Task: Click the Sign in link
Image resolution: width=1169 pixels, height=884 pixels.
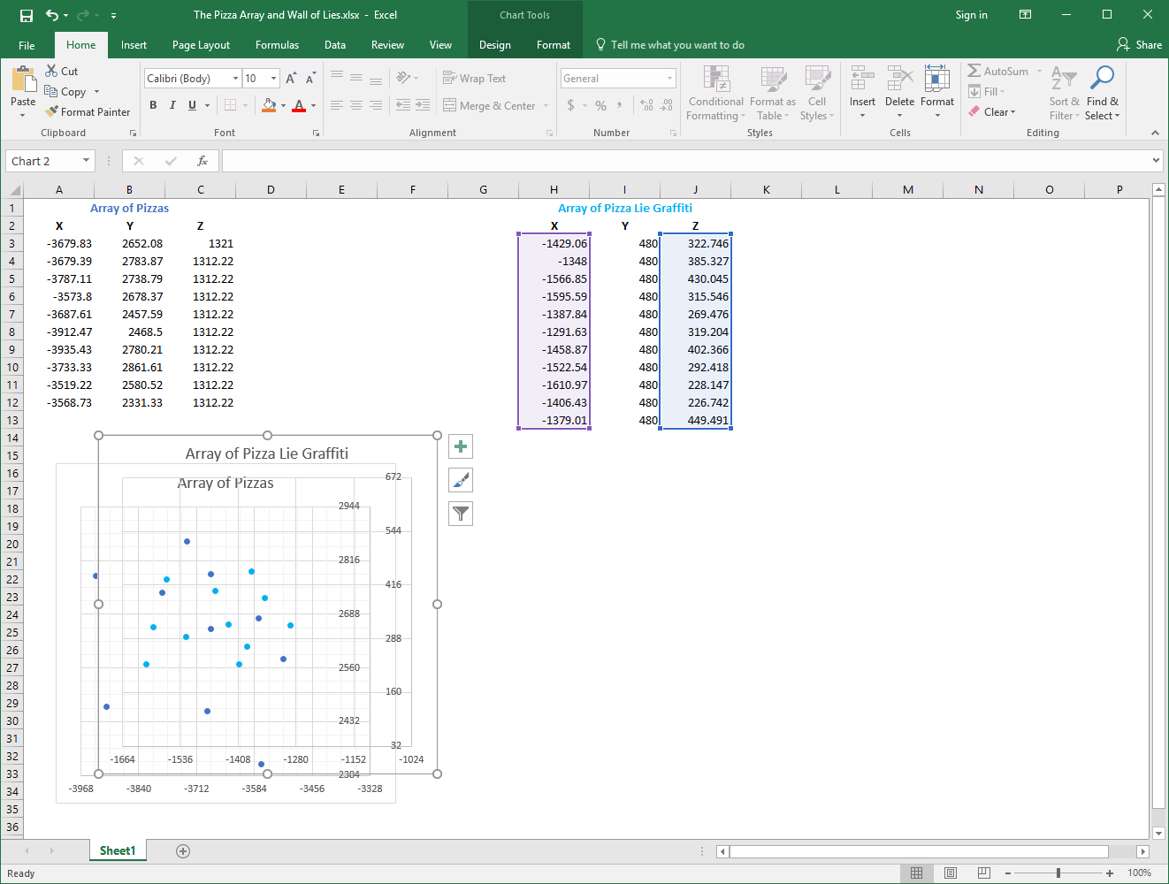Action: pos(971,15)
